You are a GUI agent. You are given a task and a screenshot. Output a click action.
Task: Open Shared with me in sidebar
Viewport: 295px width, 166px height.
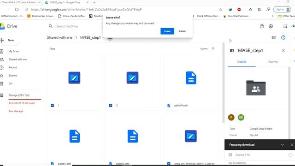pyautogui.click(x=18, y=59)
